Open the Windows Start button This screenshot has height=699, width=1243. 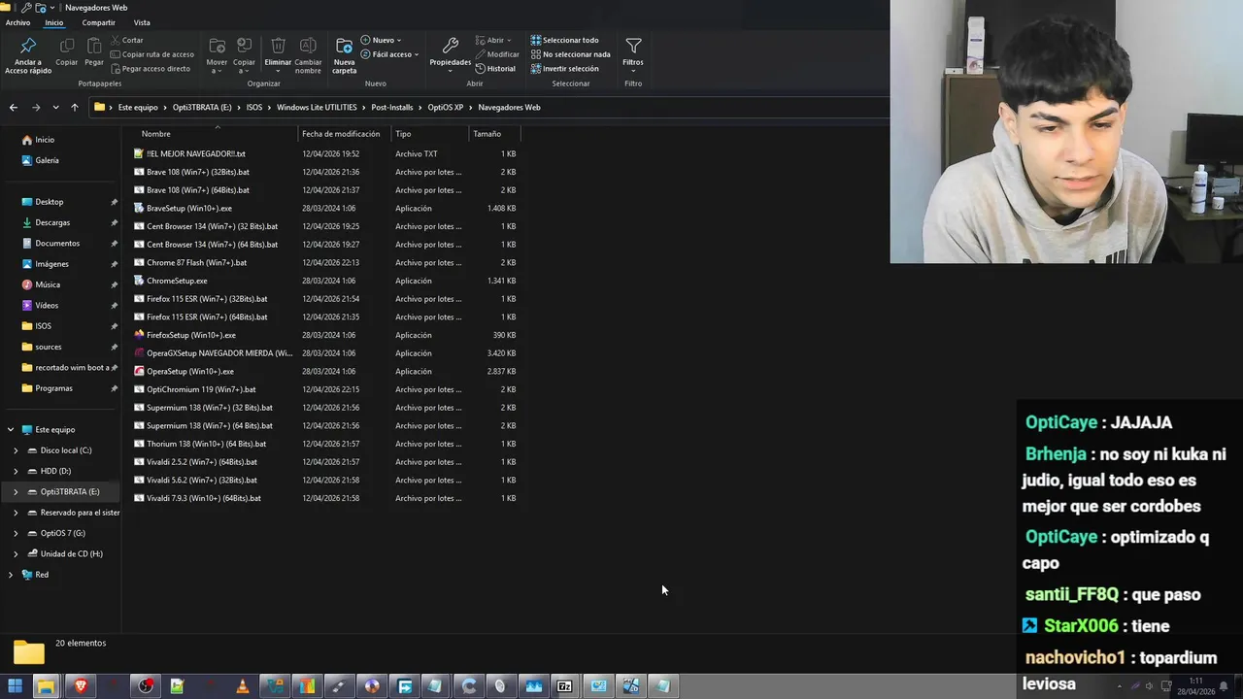[15, 686]
